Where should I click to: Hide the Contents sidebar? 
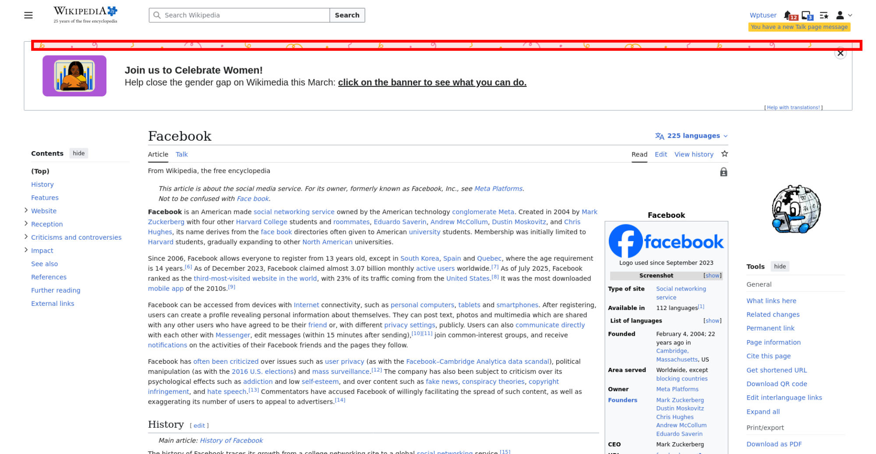(x=79, y=153)
